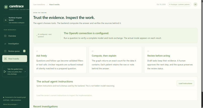Select How it works in sidebar
Image resolution: width=203 pixels, height=108 pixels.
pyautogui.click(x=15, y=59)
